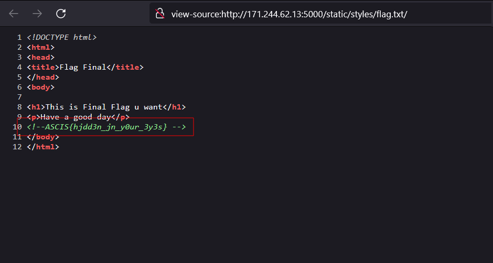This screenshot has width=493, height=263.
Task: Click the closing html tag on line 12
Action: [x=43, y=147]
